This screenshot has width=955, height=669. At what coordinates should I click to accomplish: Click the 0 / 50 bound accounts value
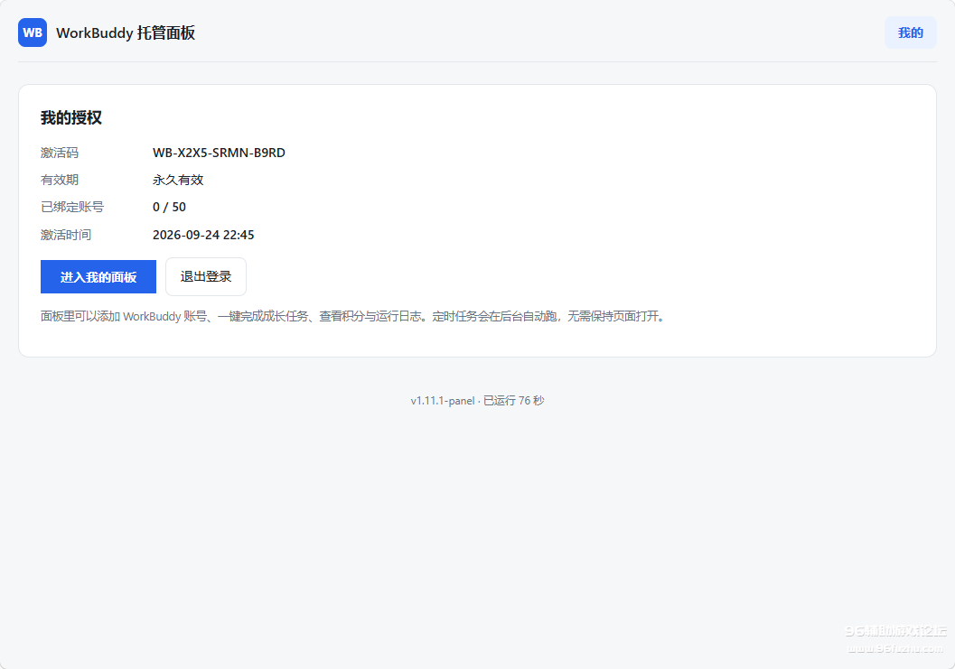pos(169,207)
